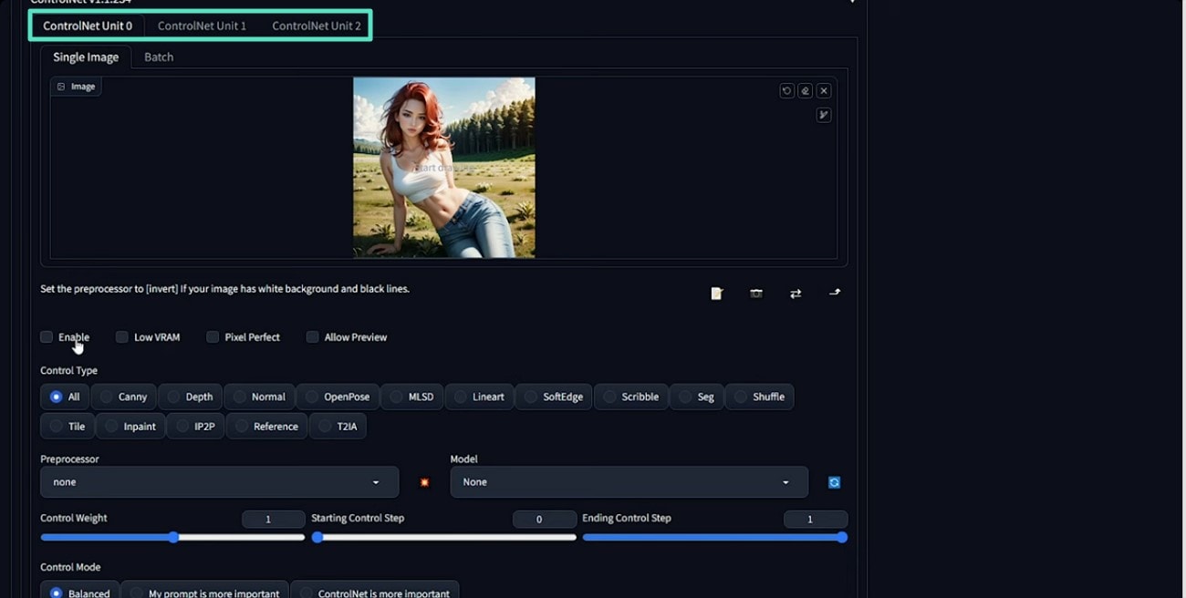Select the Tile control type
Screen dimensions: 1186x598
point(68,426)
